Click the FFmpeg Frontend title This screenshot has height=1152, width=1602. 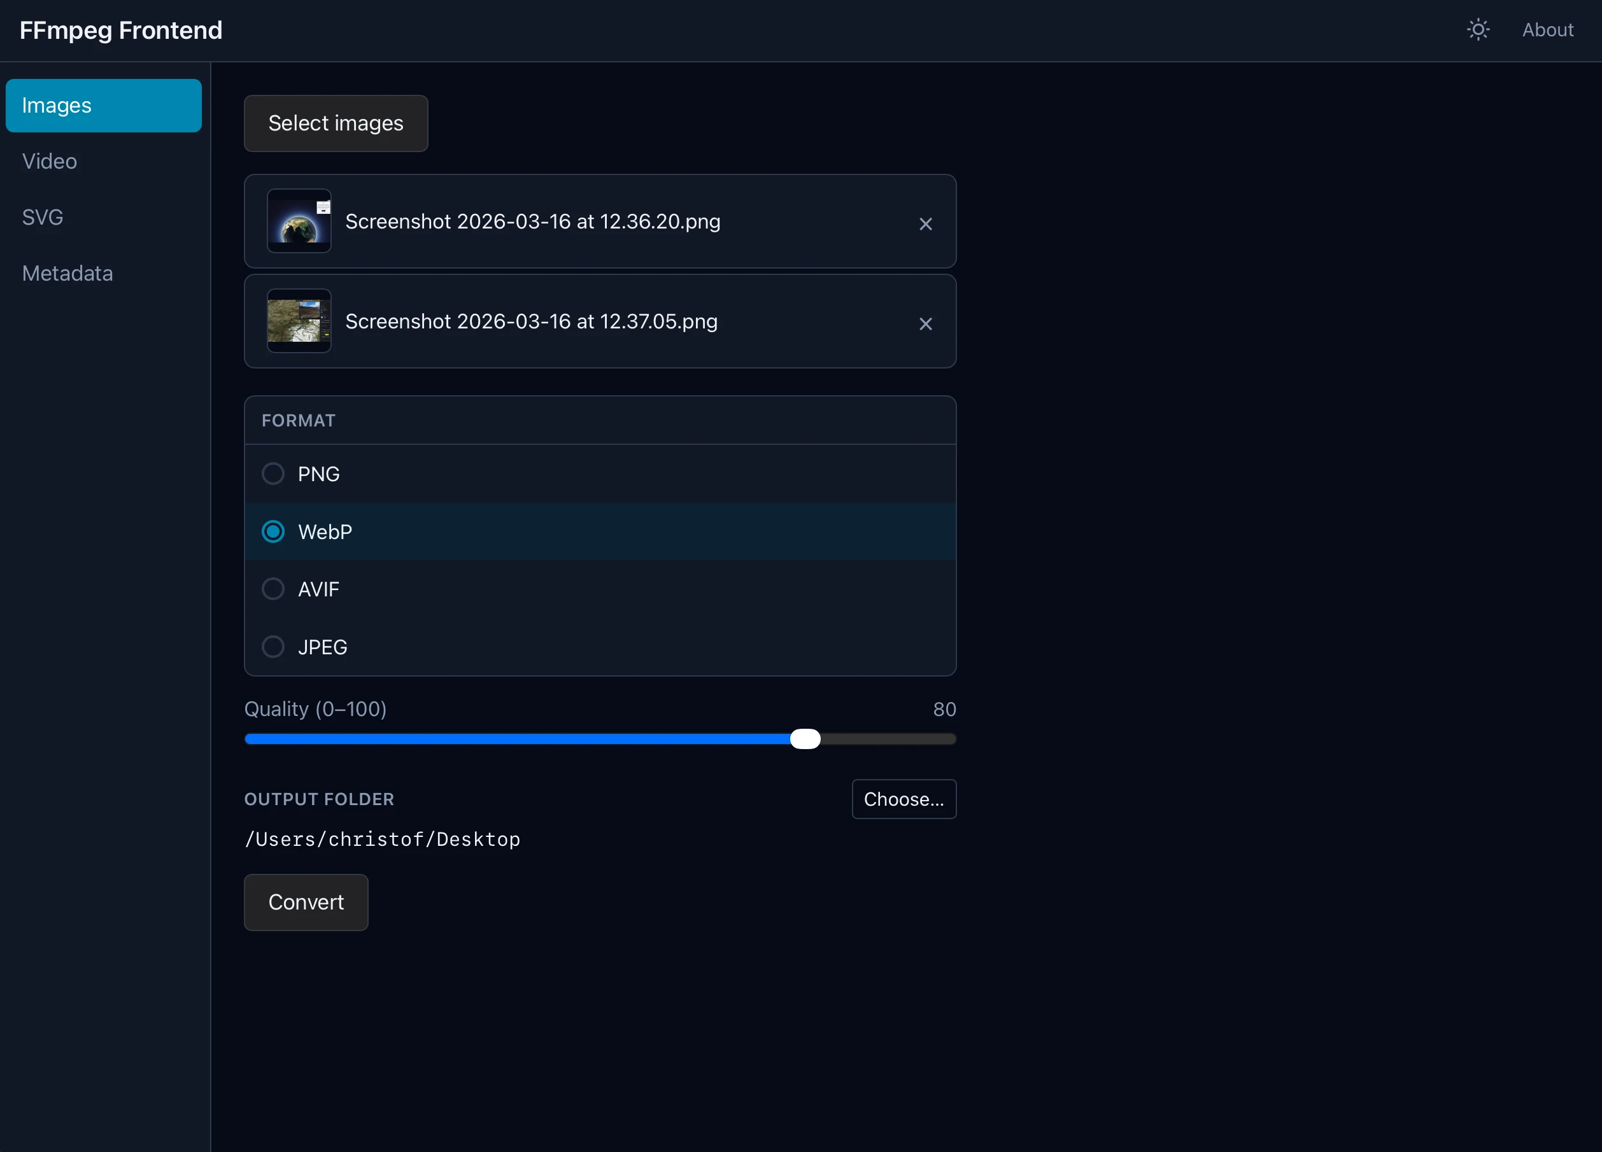pyautogui.click(x=120, y=30)
